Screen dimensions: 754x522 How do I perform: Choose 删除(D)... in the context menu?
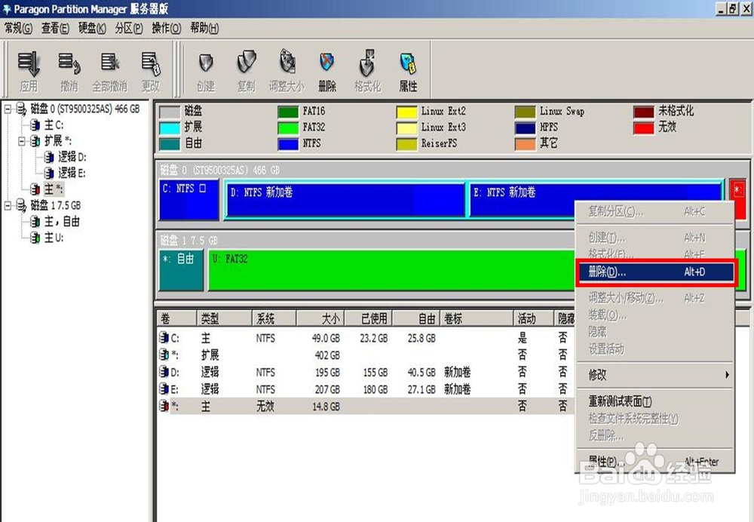655,272
